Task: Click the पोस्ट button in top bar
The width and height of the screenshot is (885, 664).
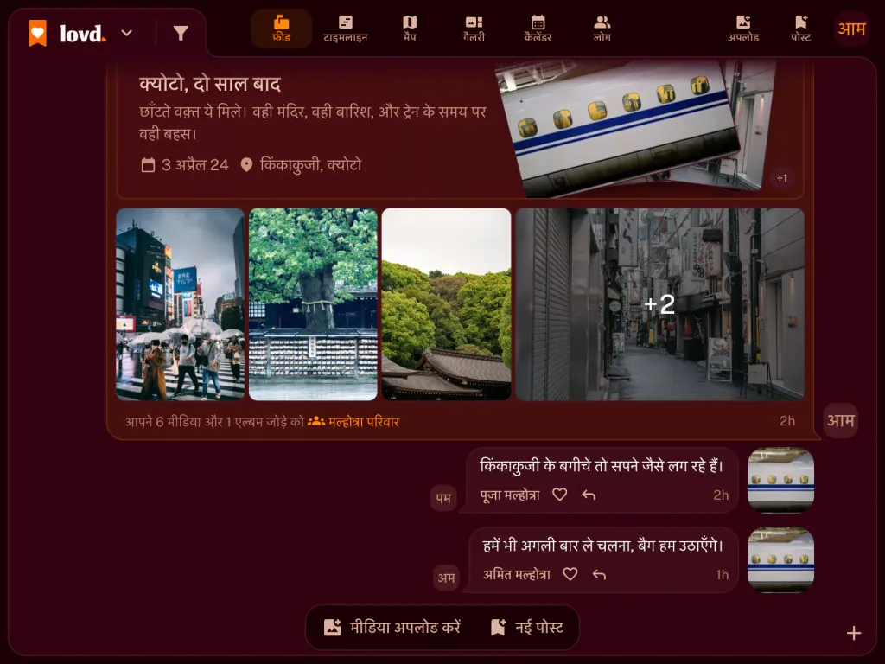Action: click(x=801, y=29)
